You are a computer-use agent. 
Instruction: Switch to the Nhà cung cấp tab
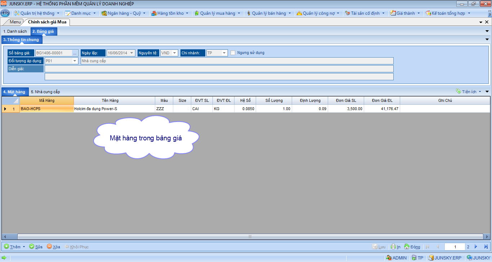[x=45, y=92]
